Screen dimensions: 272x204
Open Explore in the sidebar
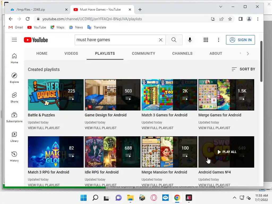14,78
